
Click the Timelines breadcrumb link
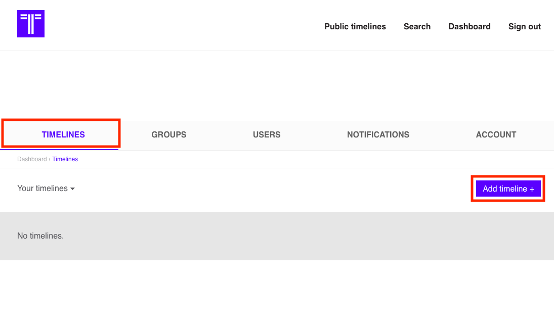pos(65,159)
